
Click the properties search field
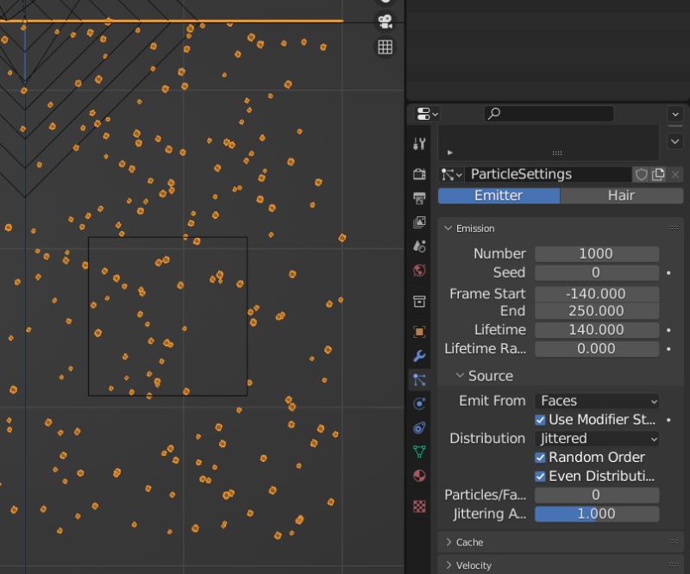tap(549, 114)
